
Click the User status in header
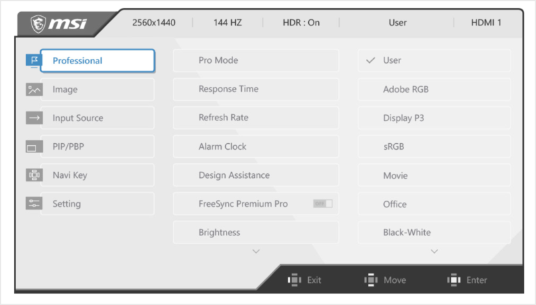tap(397, 23)
